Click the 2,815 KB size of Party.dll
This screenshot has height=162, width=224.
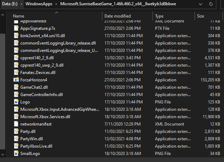[x=212, y=131]
